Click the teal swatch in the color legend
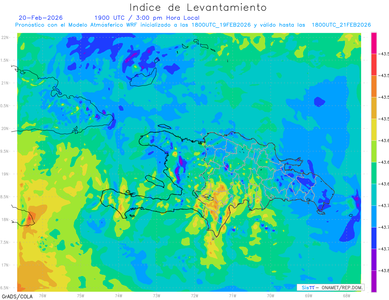This screenshot has height=300, width=389. click(374, 195)
